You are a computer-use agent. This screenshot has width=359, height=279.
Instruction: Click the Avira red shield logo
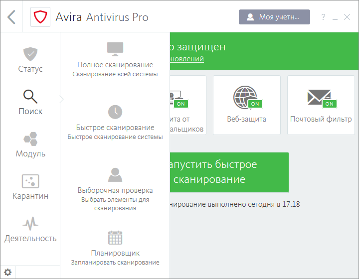(40, 17)
